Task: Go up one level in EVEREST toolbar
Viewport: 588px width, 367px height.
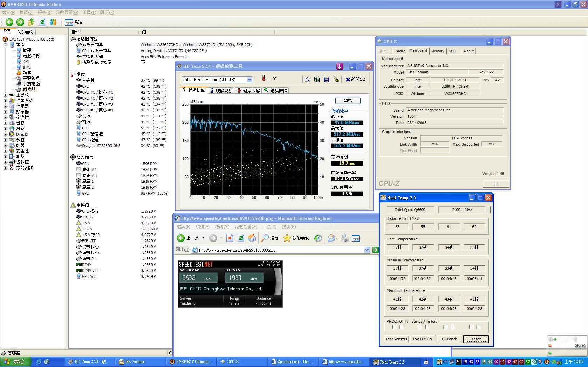Action: point(31,22)
